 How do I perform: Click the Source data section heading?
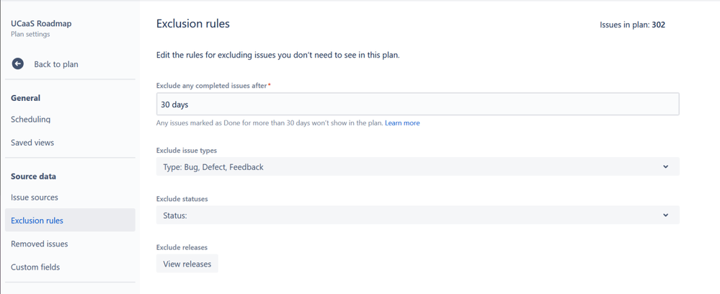point(34,177)
